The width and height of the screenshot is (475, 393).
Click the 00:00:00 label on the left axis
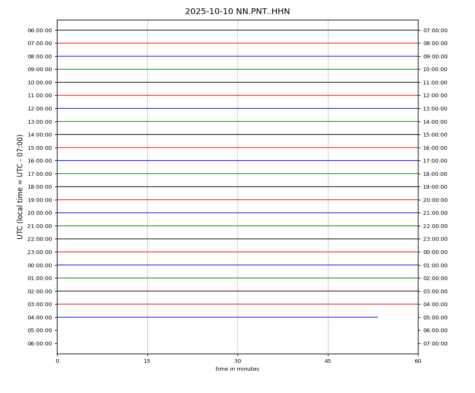pos(40,265)
